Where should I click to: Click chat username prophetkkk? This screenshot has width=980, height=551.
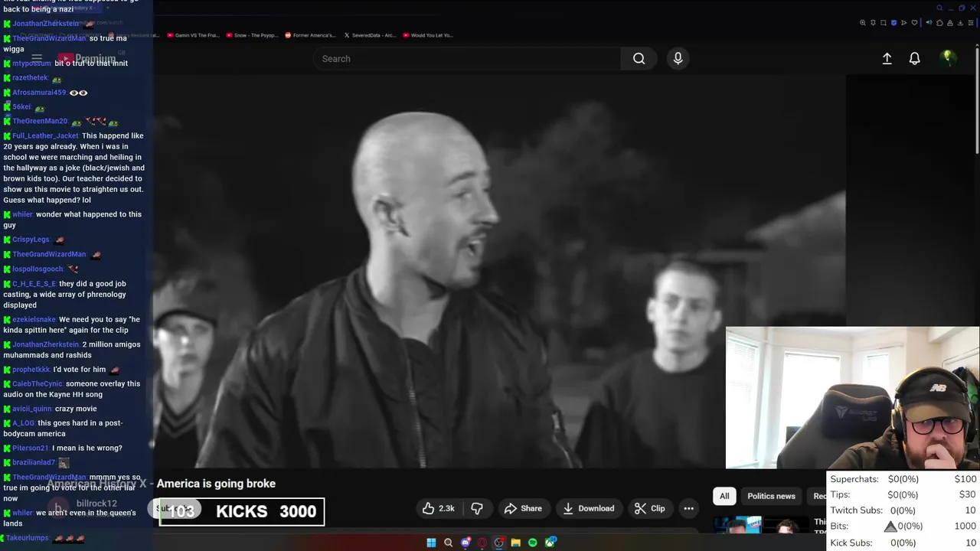pyautogui.click(x=31, y=370)
